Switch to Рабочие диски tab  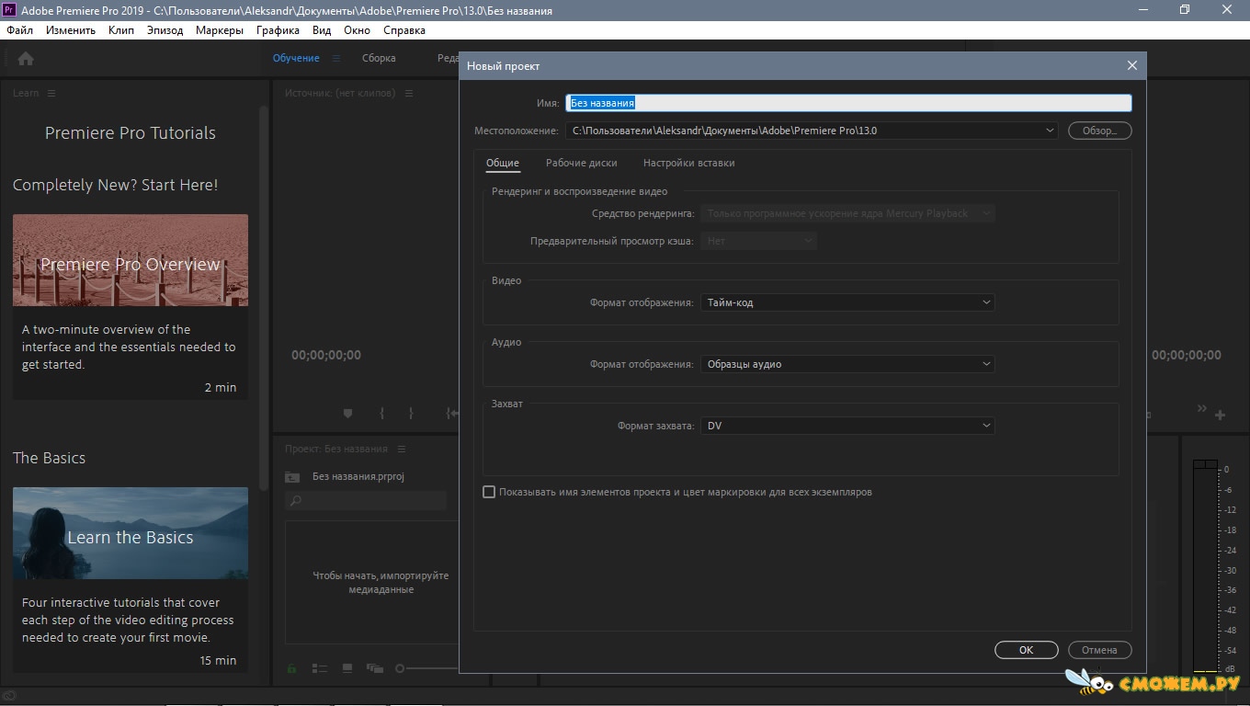click(x=581, y=163)
